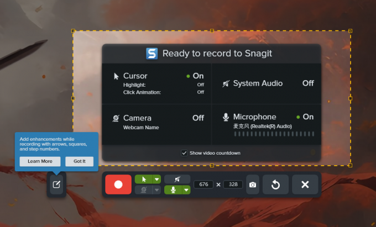Click the Click Animation: Off text
The height and width of the screenshot is (227, 376).
pyautogui.click(x=164, y=92)
